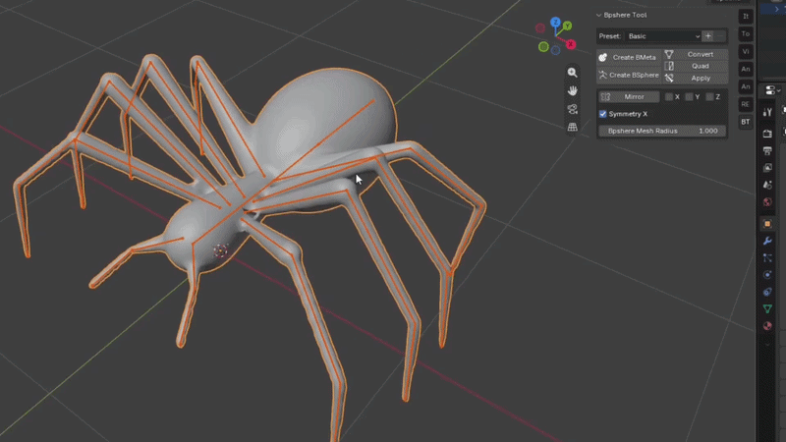The image size is (786, 442).
Task: Enable the Mirror X axis checkbox
Action: (669, 96)
